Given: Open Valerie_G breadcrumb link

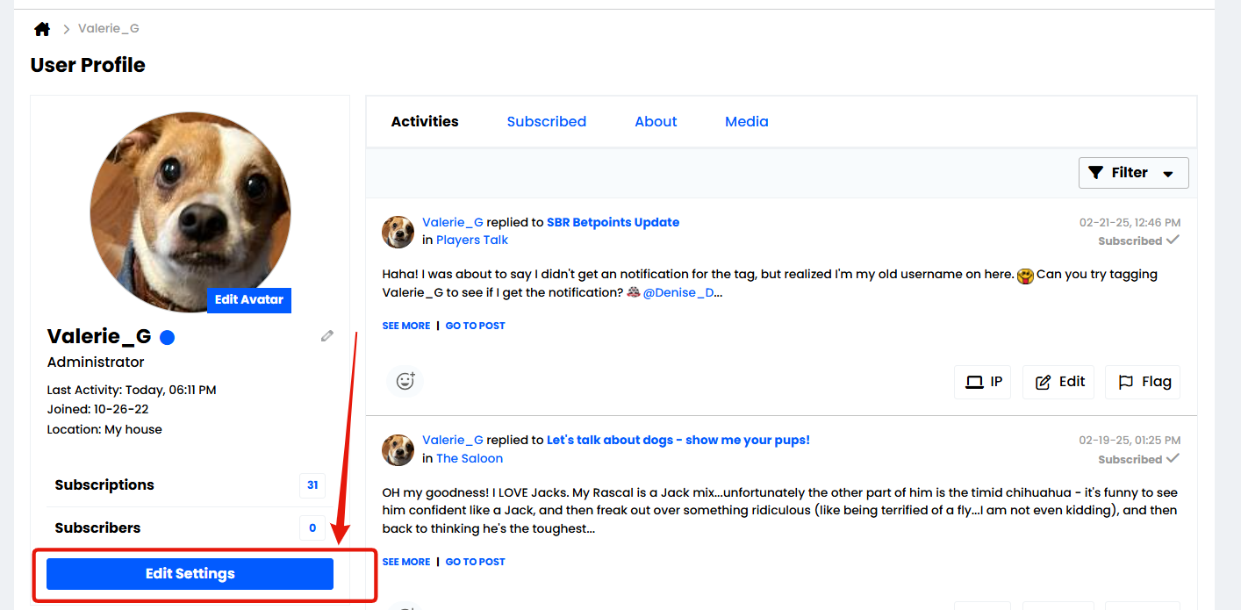Looking at the screenshot, I should click(x=109, y=28).
